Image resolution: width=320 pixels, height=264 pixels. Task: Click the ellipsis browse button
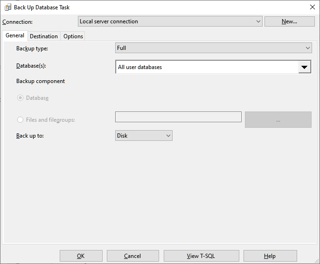point(278,119)
